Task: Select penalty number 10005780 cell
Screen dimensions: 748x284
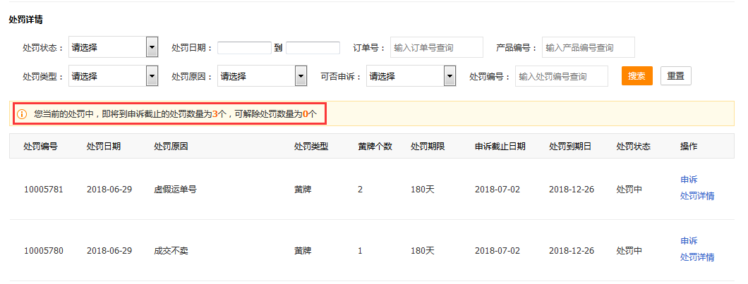Action: pyautogui.click(x=44, y=250)
